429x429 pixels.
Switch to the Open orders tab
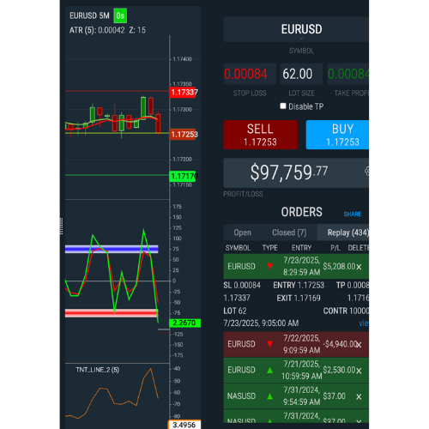(x=242, y=233)
